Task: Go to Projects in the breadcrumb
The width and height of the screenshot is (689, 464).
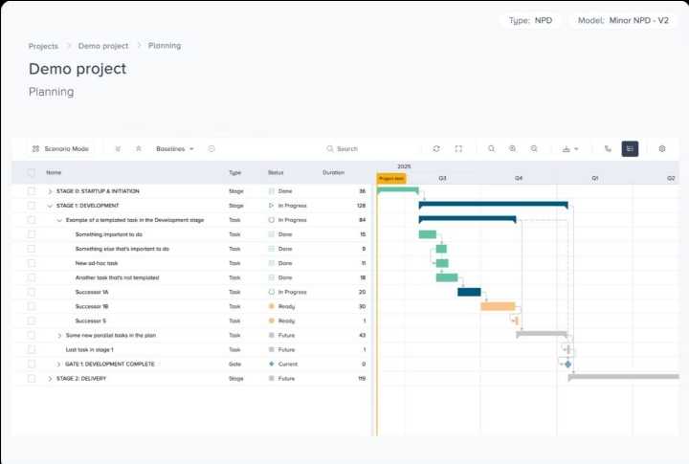Action: pos(43,46)
